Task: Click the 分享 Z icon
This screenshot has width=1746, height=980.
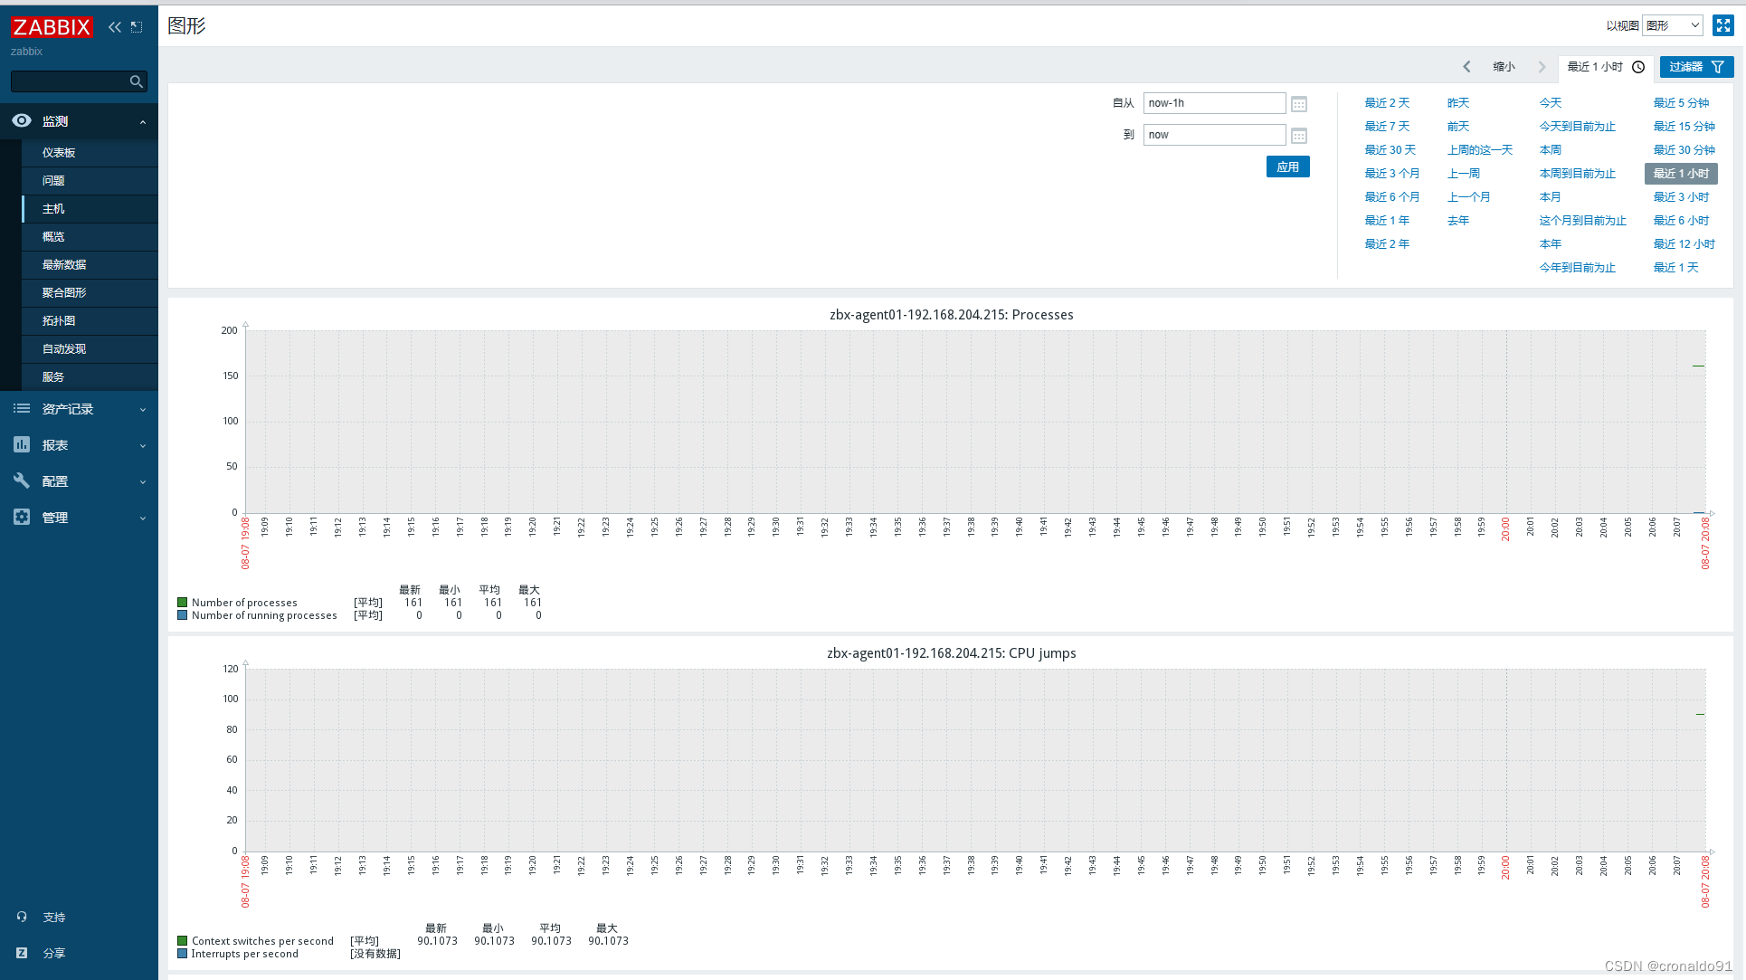Action: 22,953
